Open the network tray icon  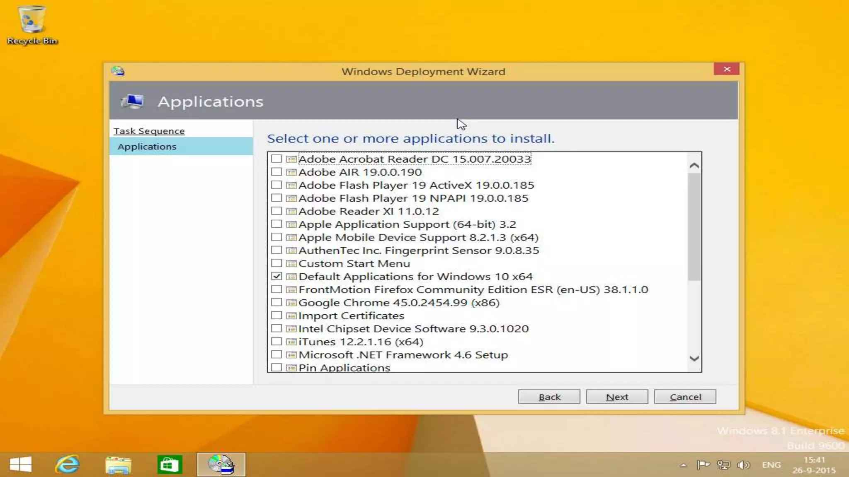pos(723,465)
